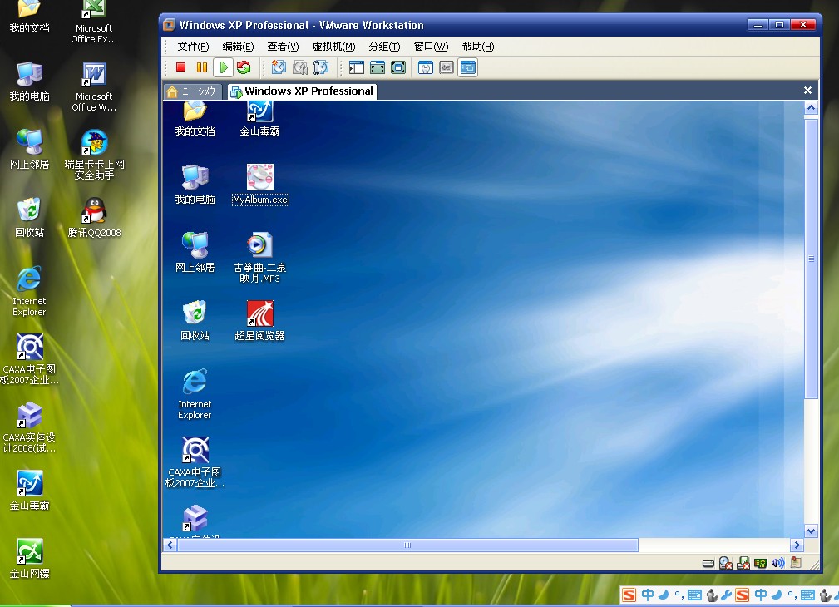
Task: Click host CAXA实体设计2008 shortcut
Action: click(x=29, y=427)
